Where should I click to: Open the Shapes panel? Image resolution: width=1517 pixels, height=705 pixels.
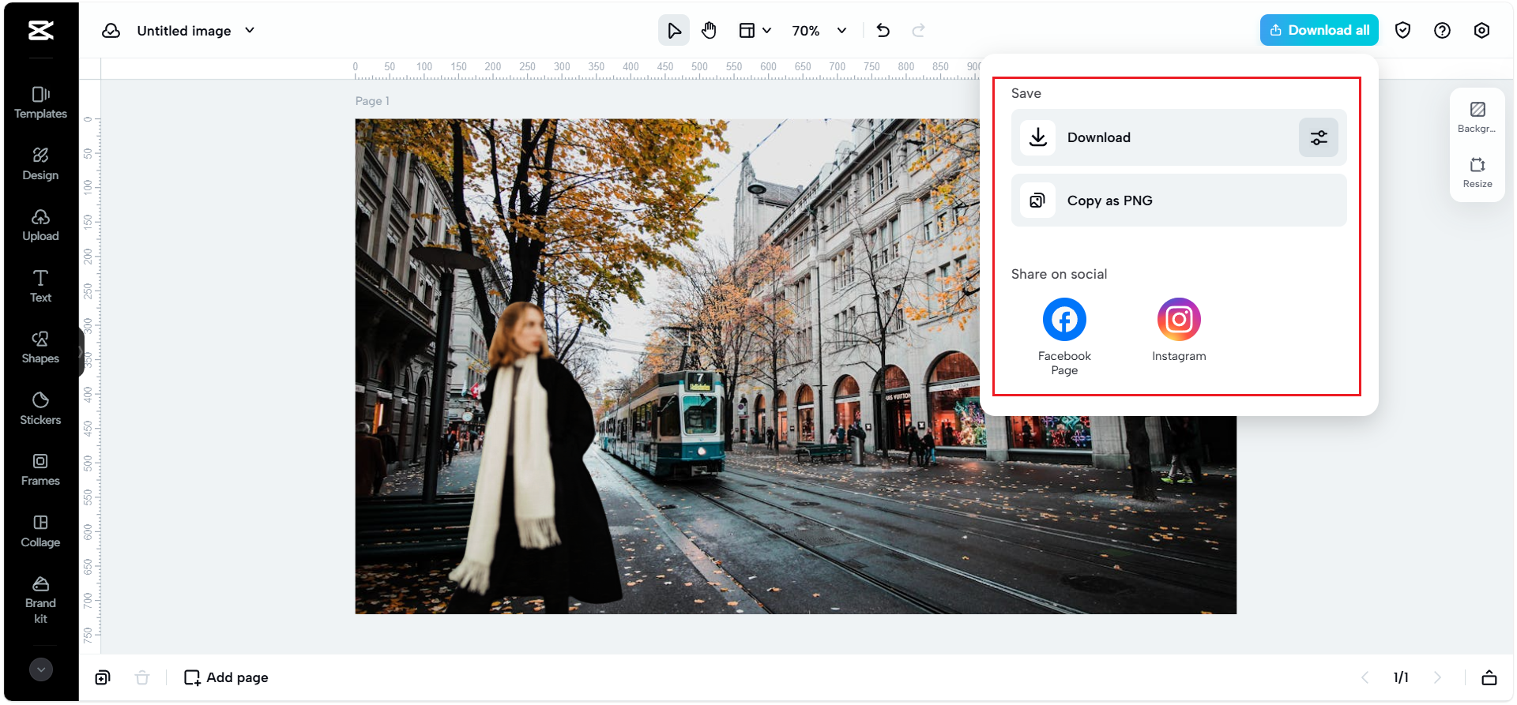[x=40, y=347]
